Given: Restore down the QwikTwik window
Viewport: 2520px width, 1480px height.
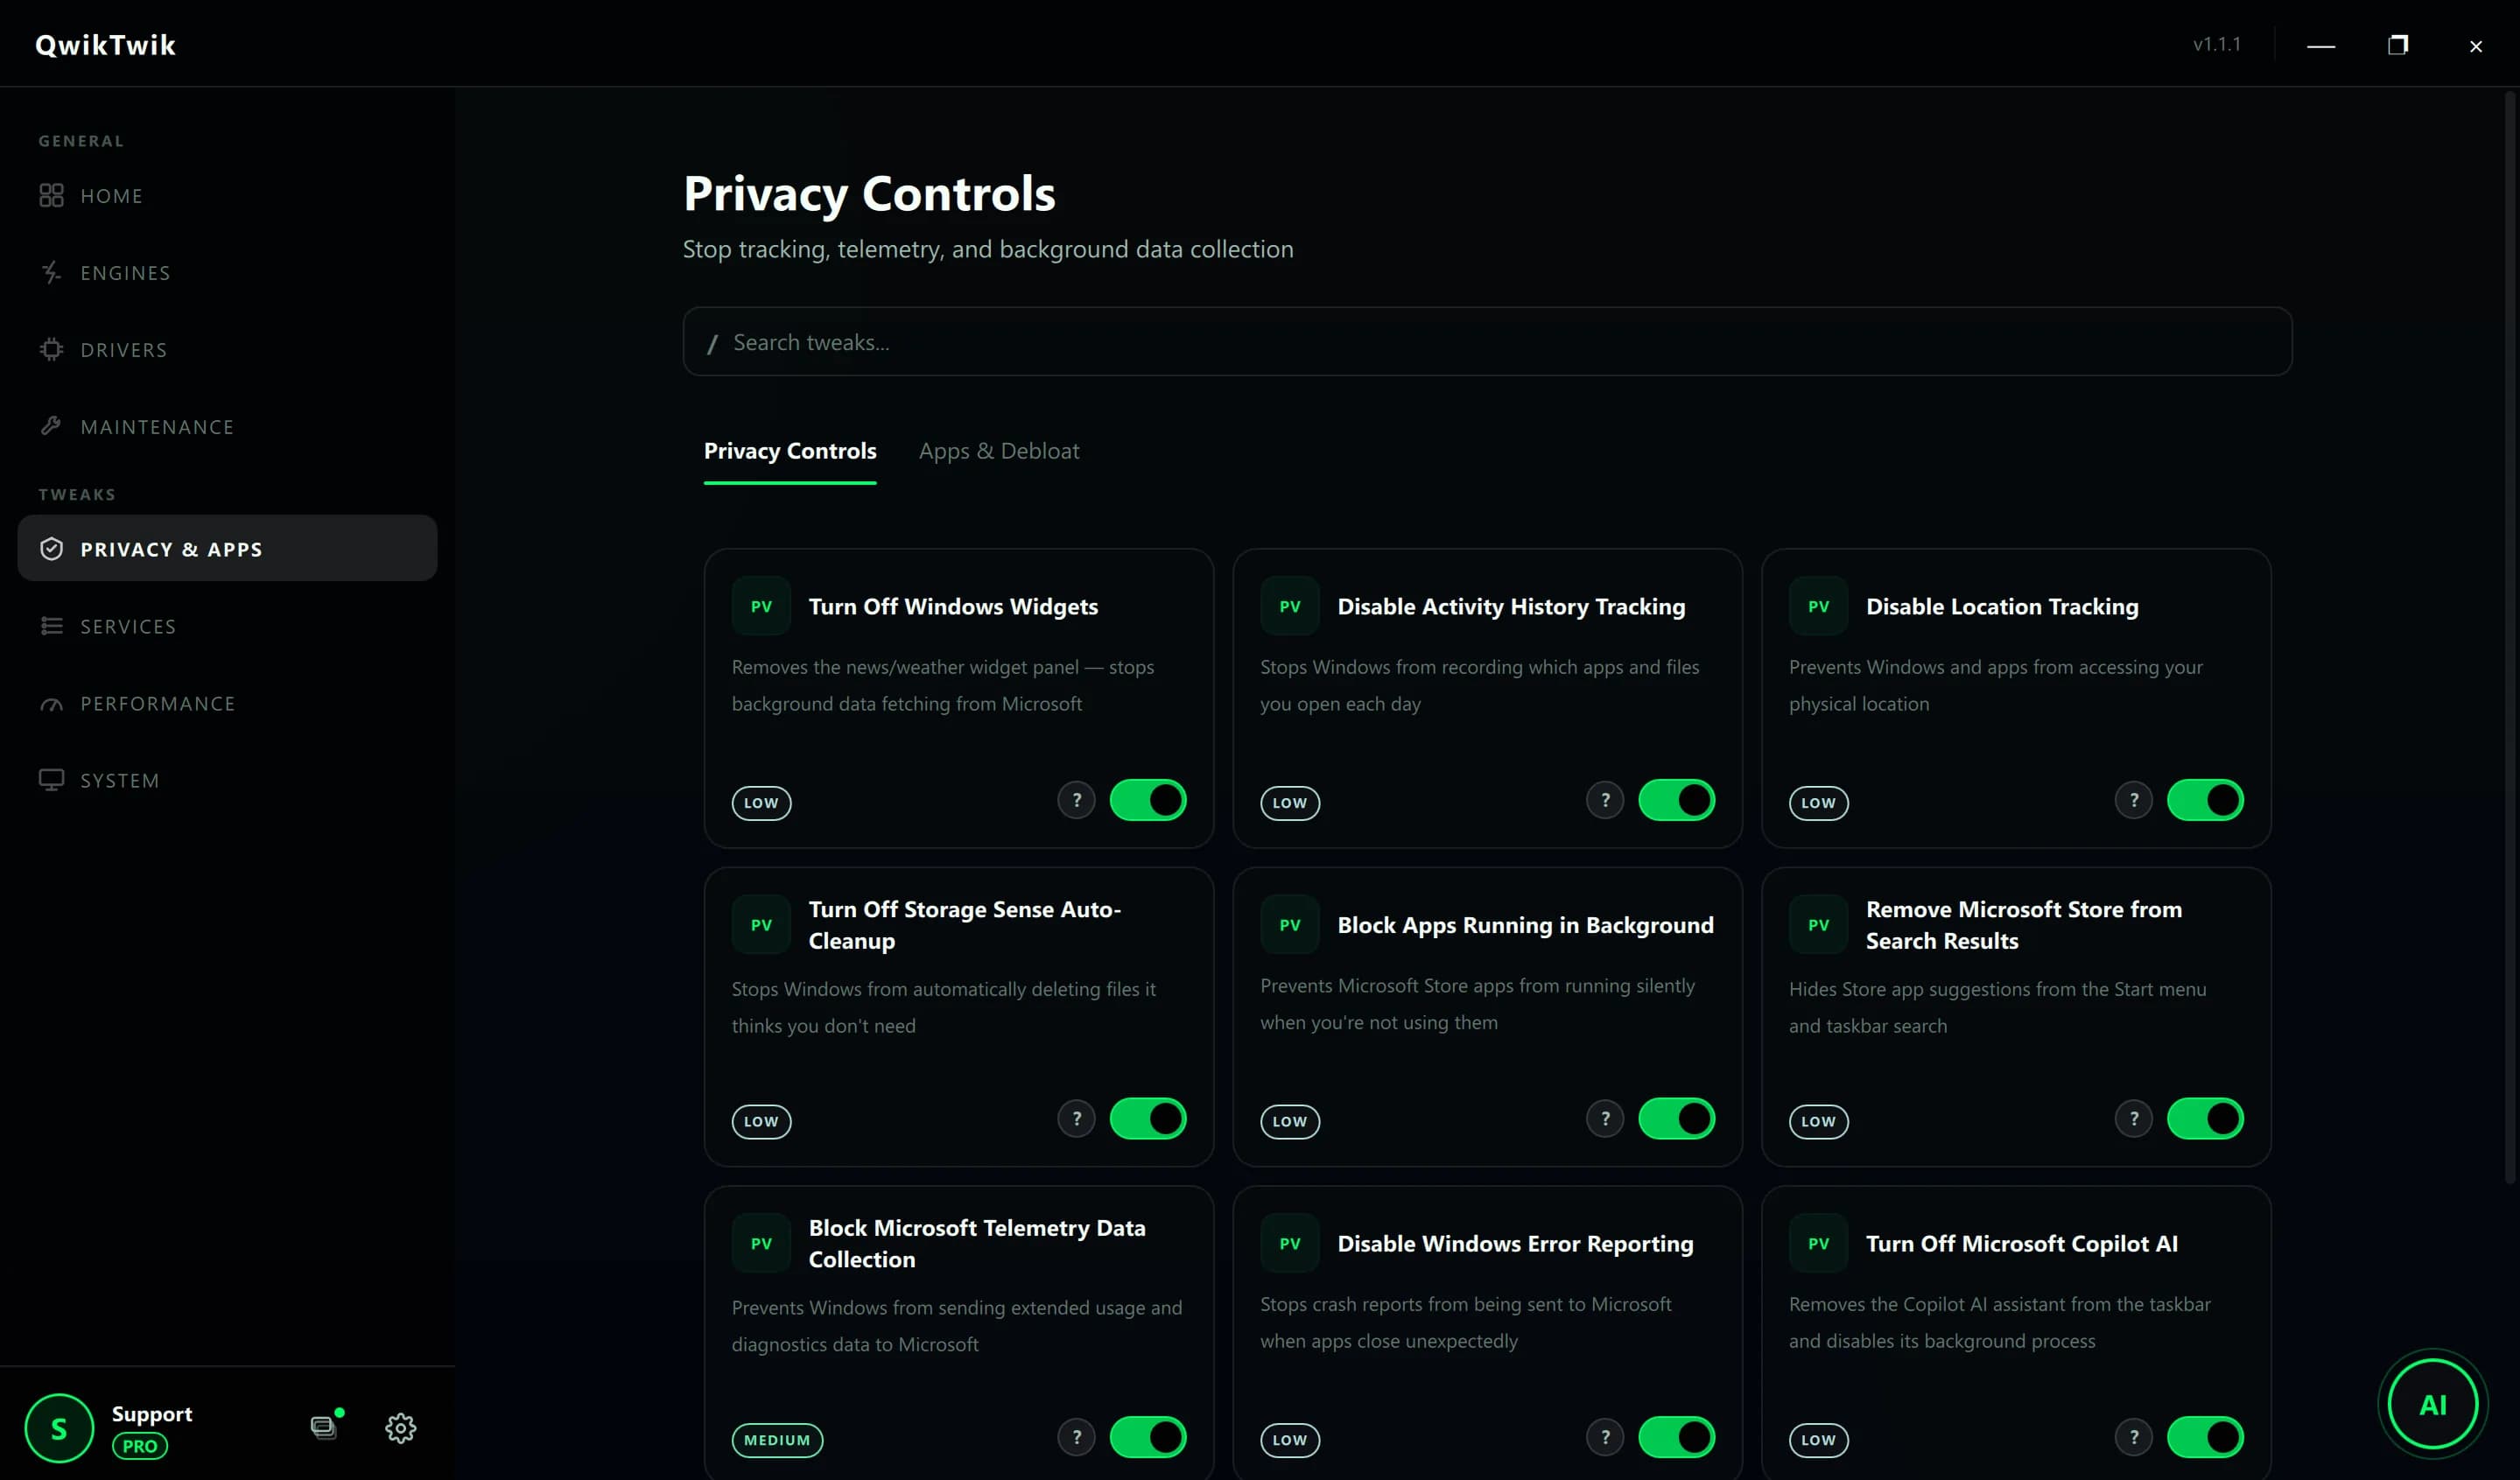Looking at the screenshot, I should pos(2397,45).
